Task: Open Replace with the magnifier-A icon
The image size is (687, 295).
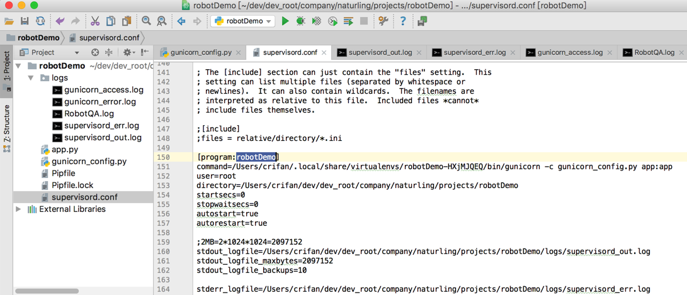Action: coord(162,21)
